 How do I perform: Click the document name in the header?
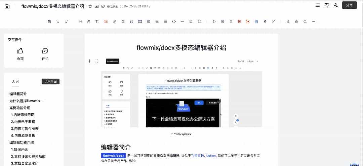(53, 6)
